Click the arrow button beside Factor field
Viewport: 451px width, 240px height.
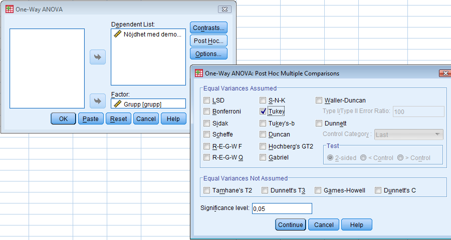98,101
